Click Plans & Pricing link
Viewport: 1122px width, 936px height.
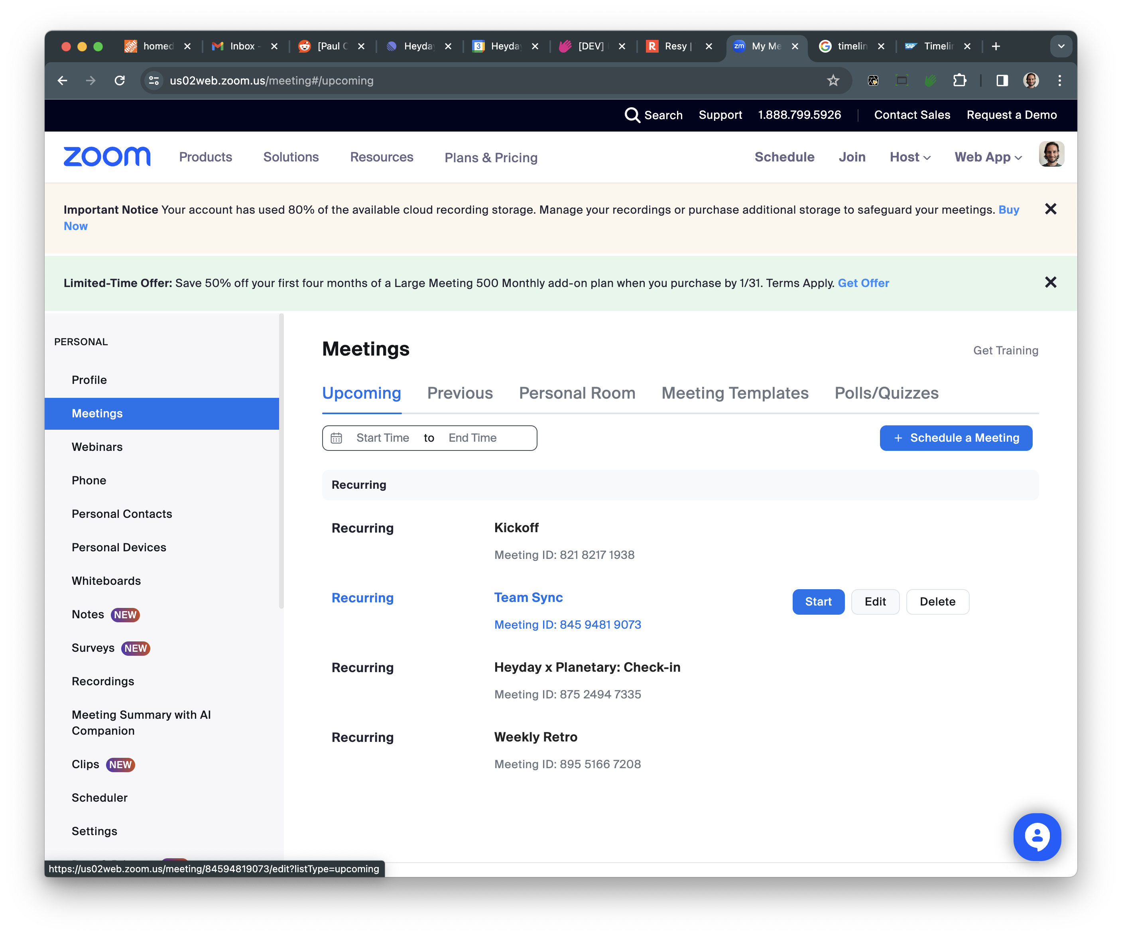click(x=490, y=157)
